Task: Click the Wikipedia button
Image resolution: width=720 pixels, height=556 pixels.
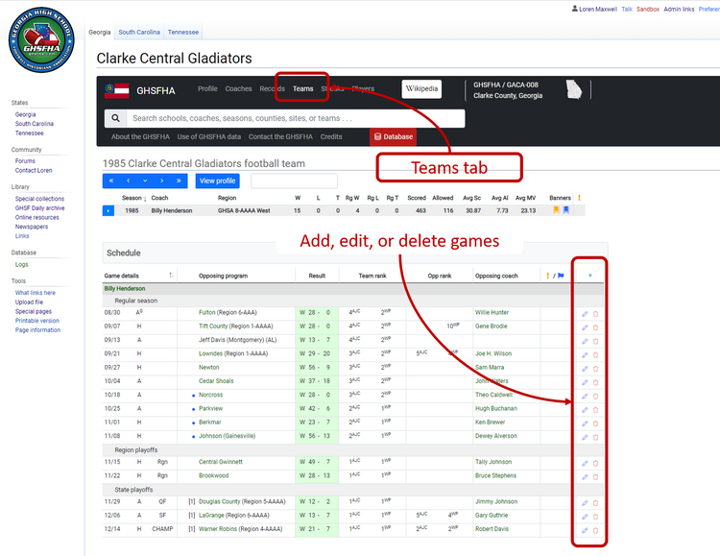Action: tap(421, 88)
